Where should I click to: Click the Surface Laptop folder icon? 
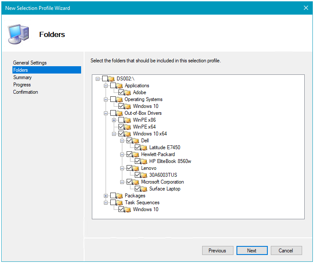pyautogui.click(x=144, y=189)
